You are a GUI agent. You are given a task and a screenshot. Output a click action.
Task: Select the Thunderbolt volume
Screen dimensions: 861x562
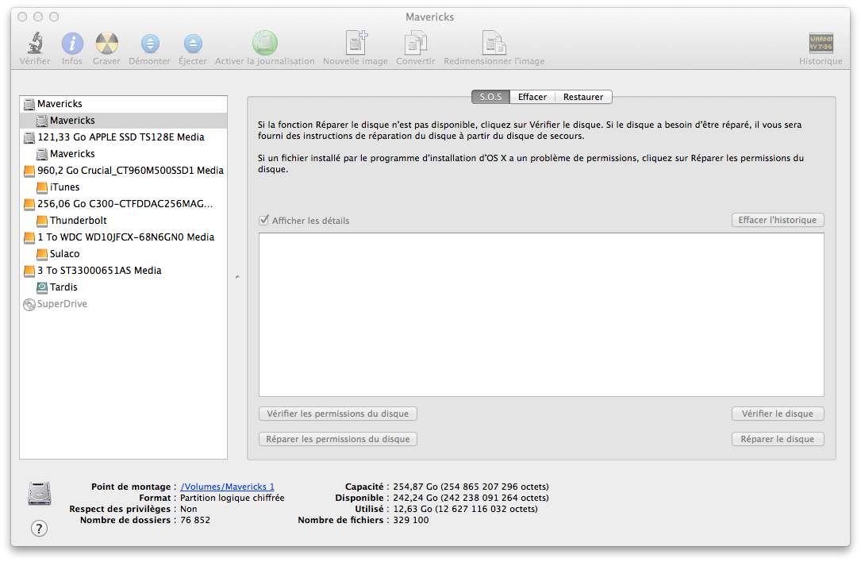124,221
